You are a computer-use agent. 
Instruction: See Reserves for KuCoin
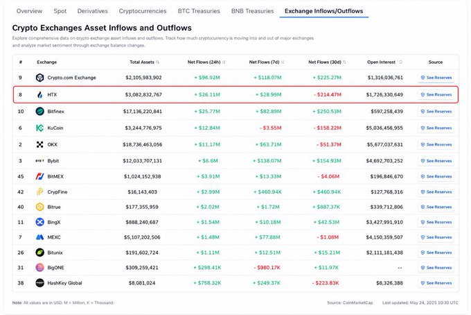436,128
